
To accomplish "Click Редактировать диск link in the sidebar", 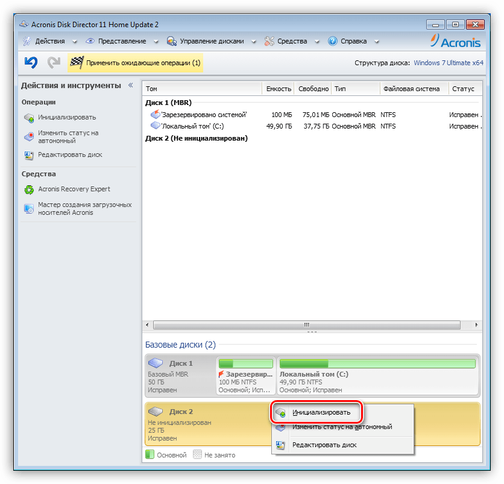I will (70, 154).
